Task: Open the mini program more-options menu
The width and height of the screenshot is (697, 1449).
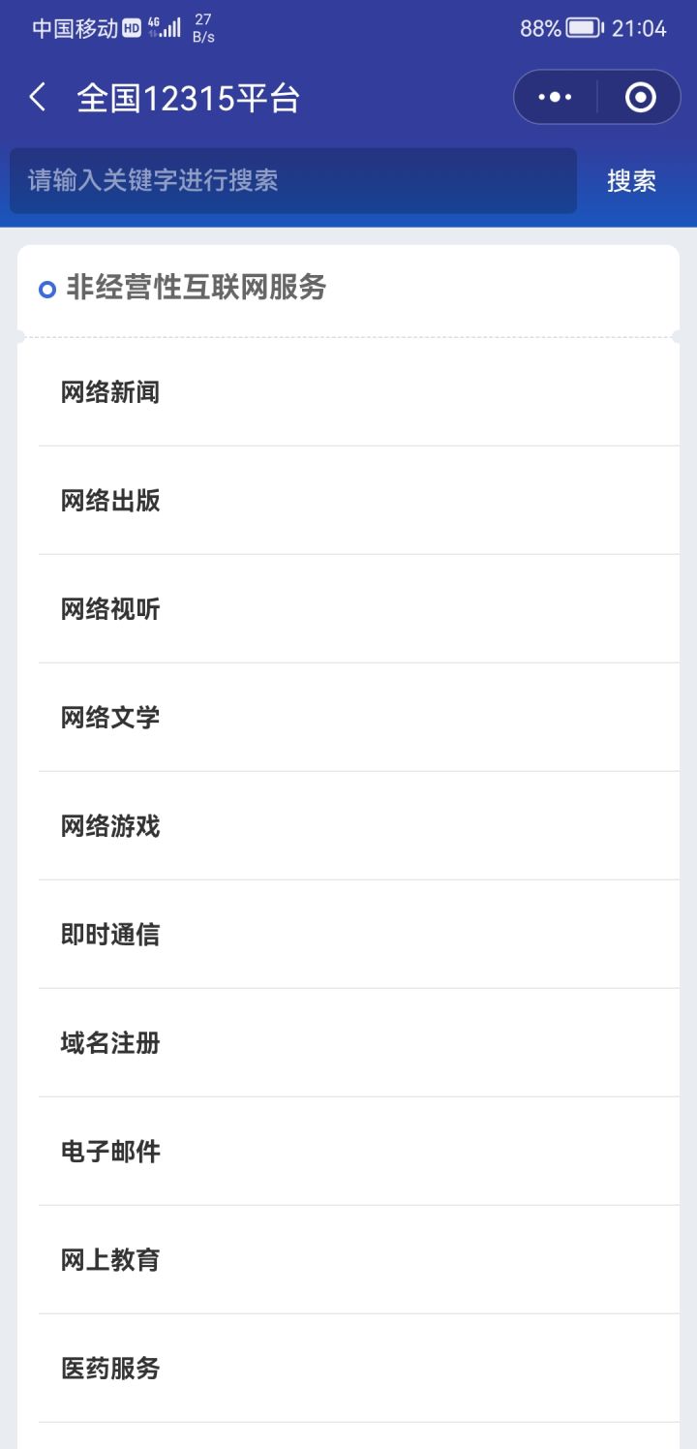Action: [555, 98]
